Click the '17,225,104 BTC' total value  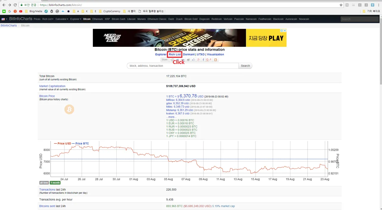click(x=176, y=76)
